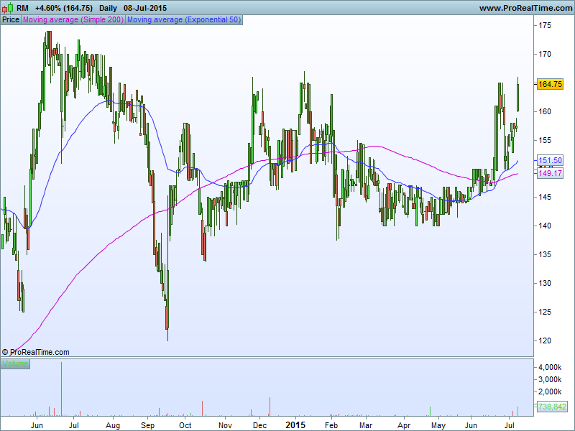Viewport: 575px width, 431px height.
Task: Open the Moving average (Exponential 50) label
Action: [183, 20]
